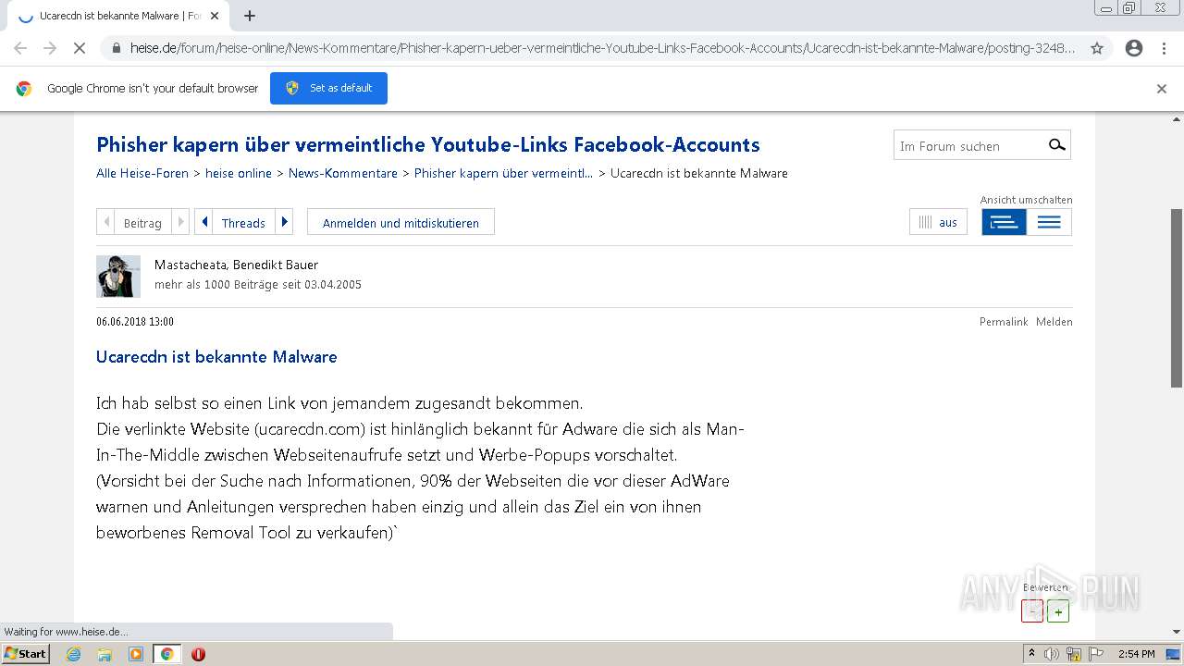Click the address bar URL

tap(603, 48)
